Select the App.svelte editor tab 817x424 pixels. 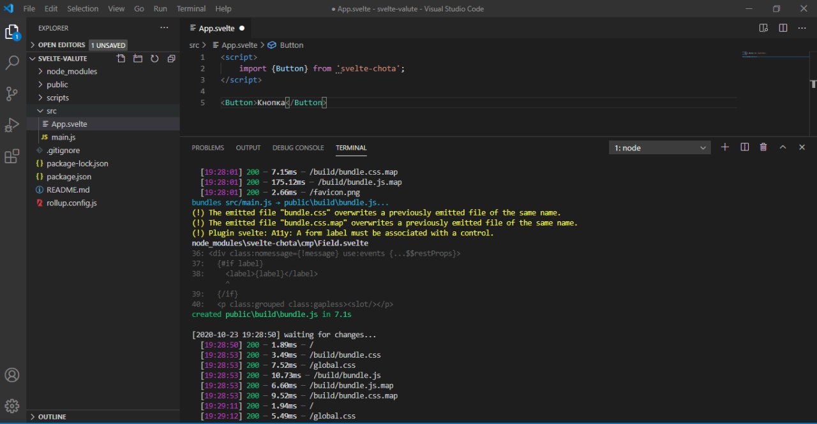[x=216, y=28]
